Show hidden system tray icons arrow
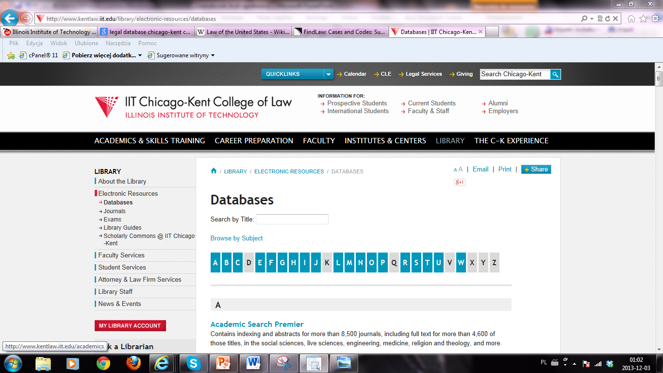The image size is (663, 373). (x=574, y=363)
